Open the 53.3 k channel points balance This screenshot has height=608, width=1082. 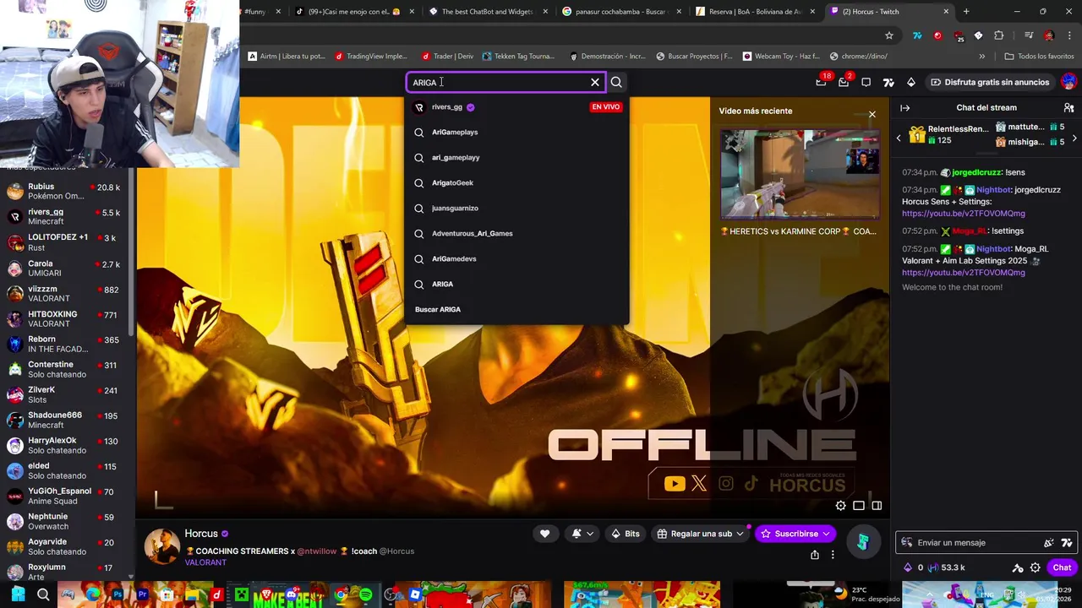coord(946,567)
